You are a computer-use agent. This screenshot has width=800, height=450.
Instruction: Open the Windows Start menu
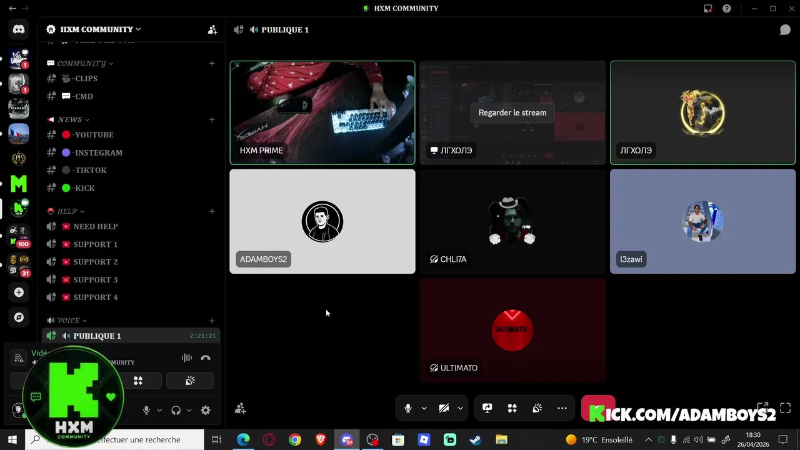click(12, 439)
